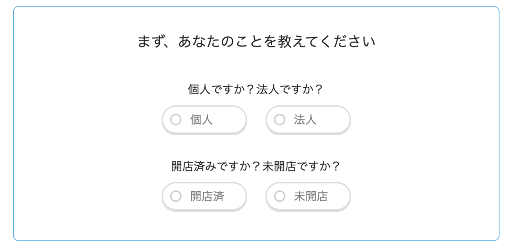Select the 開店済 radio circle
Viewport: 514px width, 252px height.
176,196
